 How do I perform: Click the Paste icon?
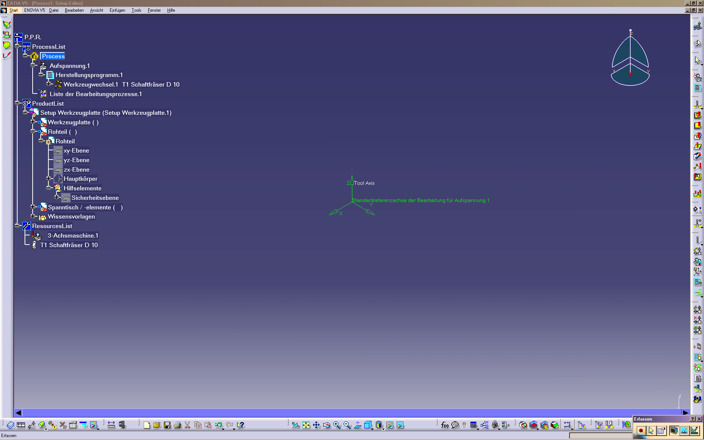[x=208, y=425]
